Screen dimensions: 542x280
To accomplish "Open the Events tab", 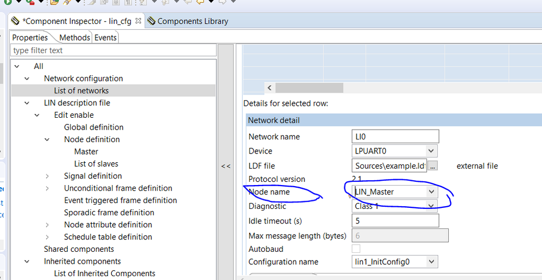I will tap(105, 37).
